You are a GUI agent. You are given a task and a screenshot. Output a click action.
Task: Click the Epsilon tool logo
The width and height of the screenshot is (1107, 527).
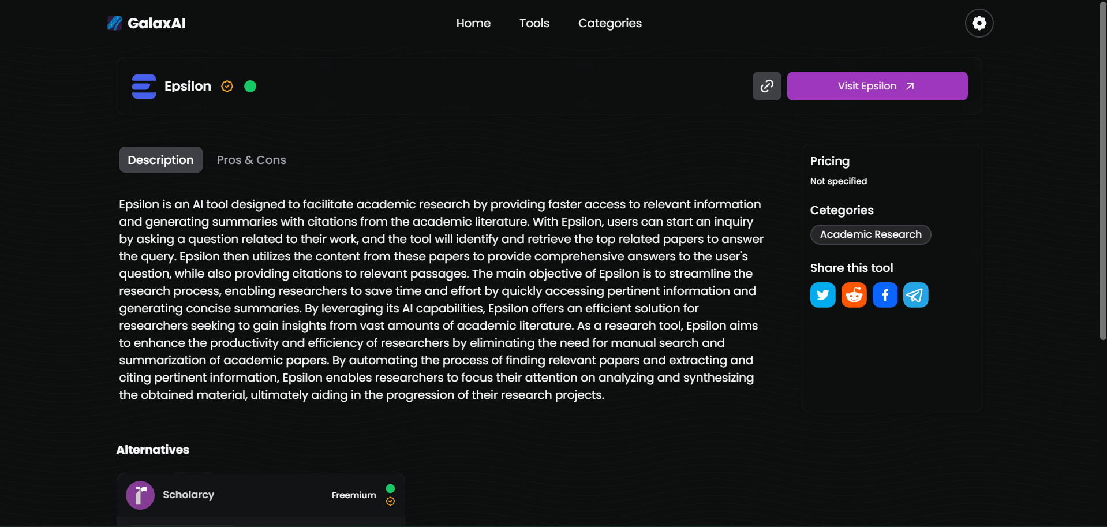pos(144,86)
